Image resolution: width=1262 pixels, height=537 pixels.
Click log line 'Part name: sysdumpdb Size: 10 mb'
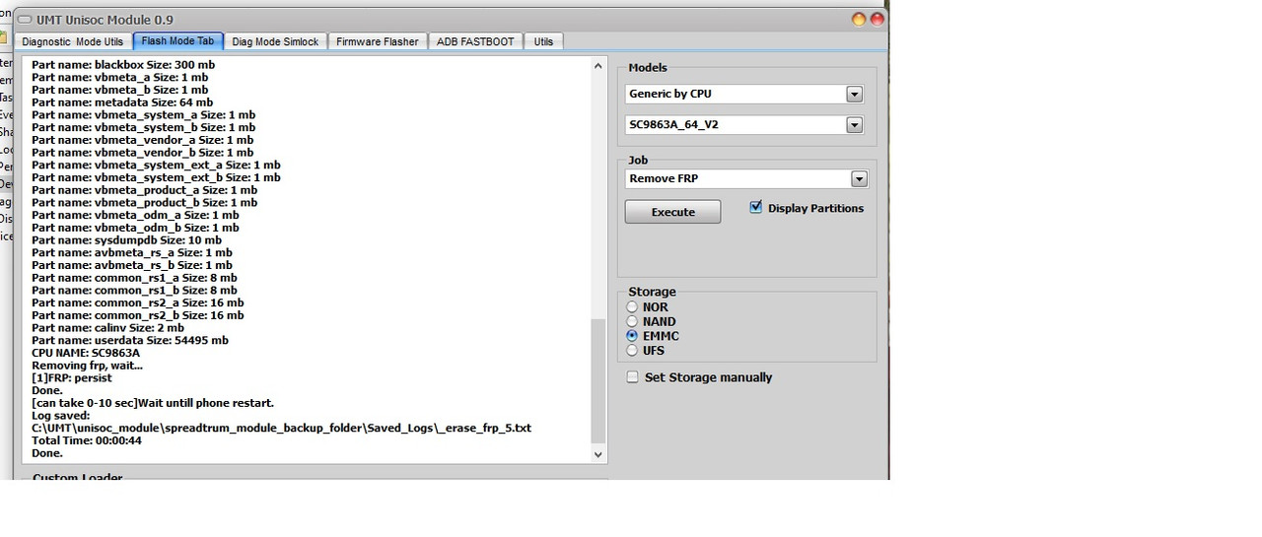point(127,240)
